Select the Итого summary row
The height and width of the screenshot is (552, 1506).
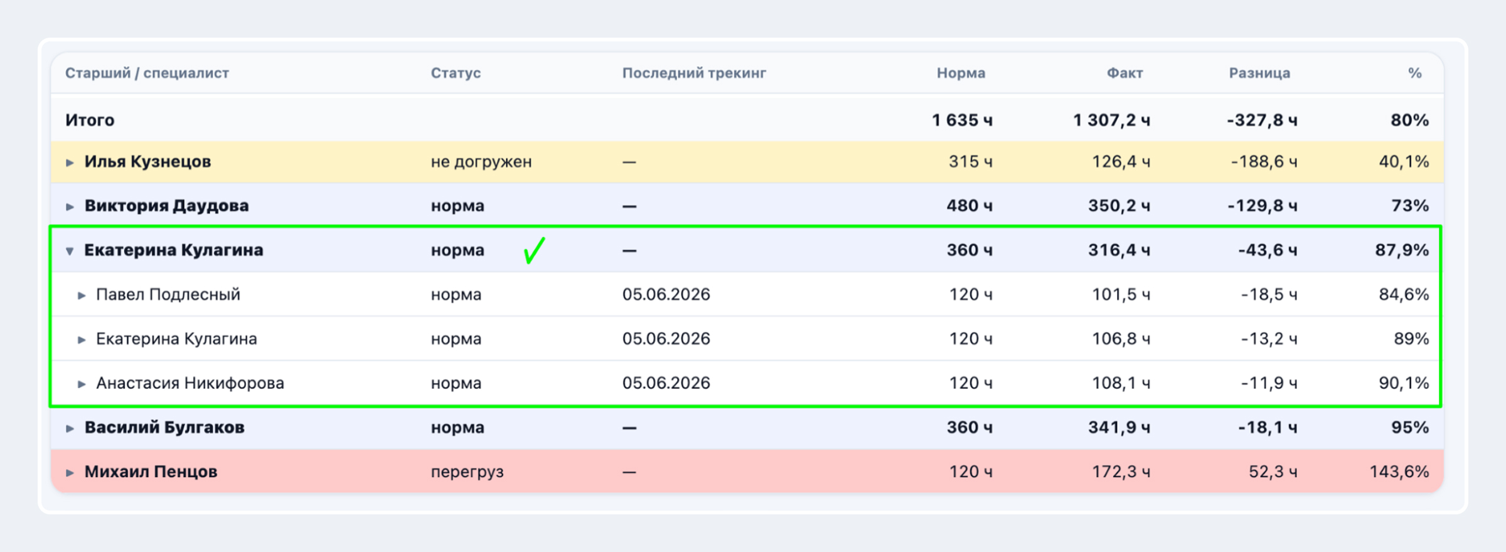pos(747,119)
